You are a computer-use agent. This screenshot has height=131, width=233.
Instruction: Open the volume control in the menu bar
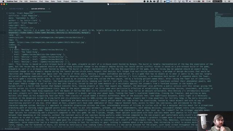[x=190, y=1]
